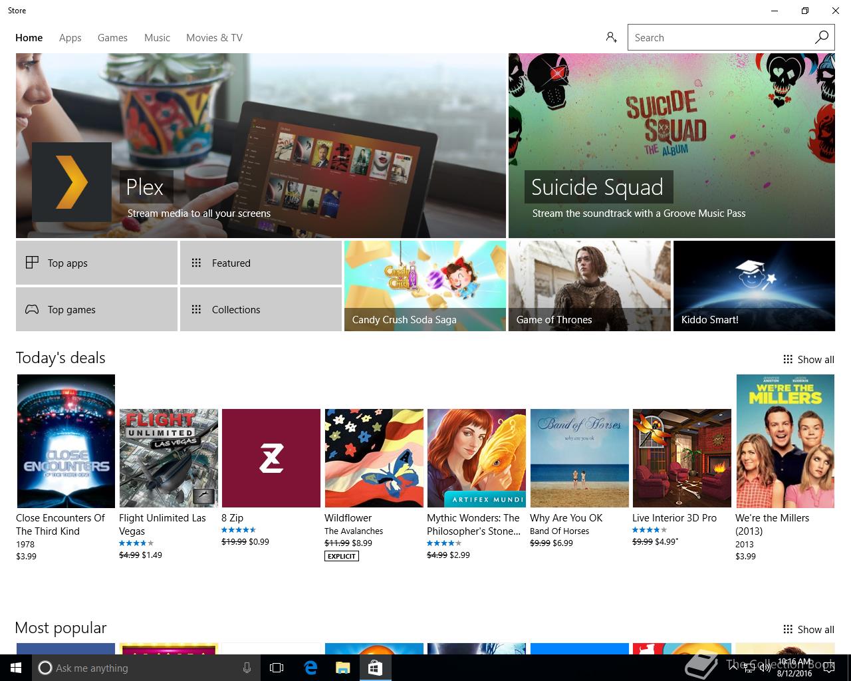
Task: Open the user account sign-in icon
Action: (x=611, y=37)
